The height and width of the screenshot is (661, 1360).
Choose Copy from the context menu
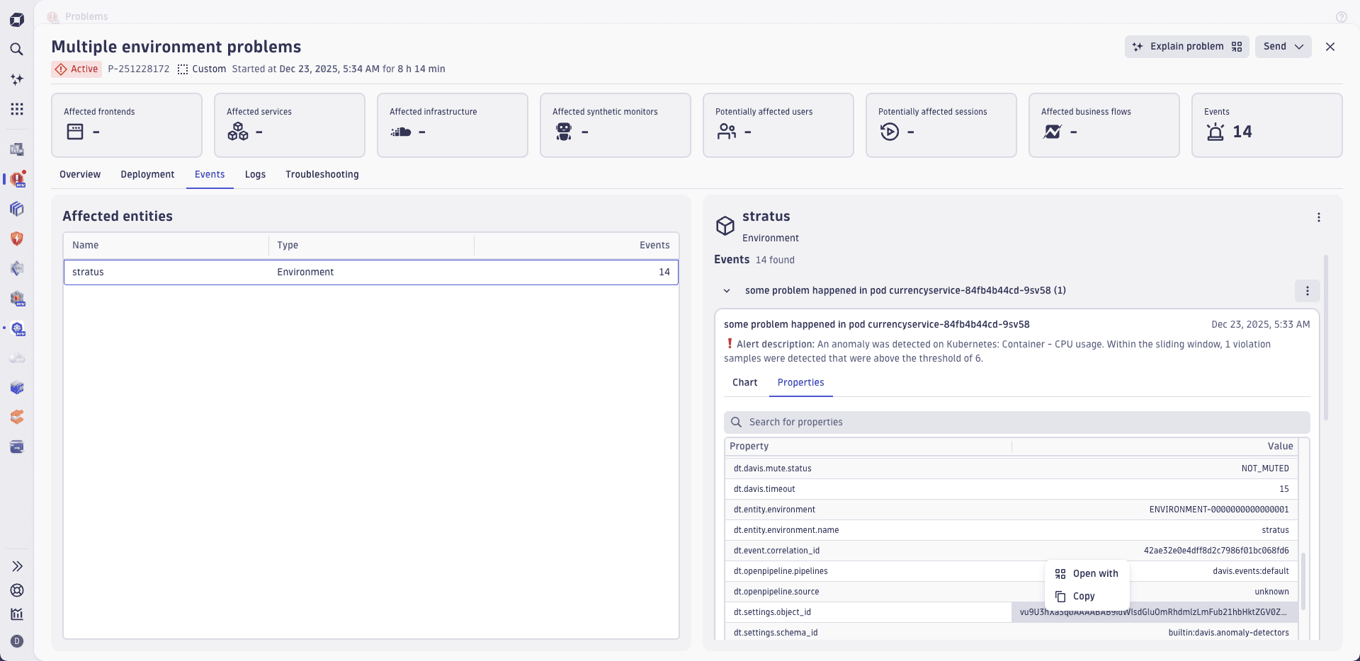(1084, 597)
